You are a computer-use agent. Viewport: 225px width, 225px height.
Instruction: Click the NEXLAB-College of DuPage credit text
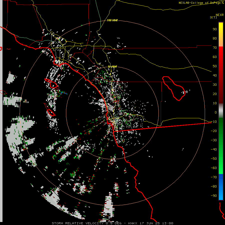pyautogui.click(x=201, y=3)
